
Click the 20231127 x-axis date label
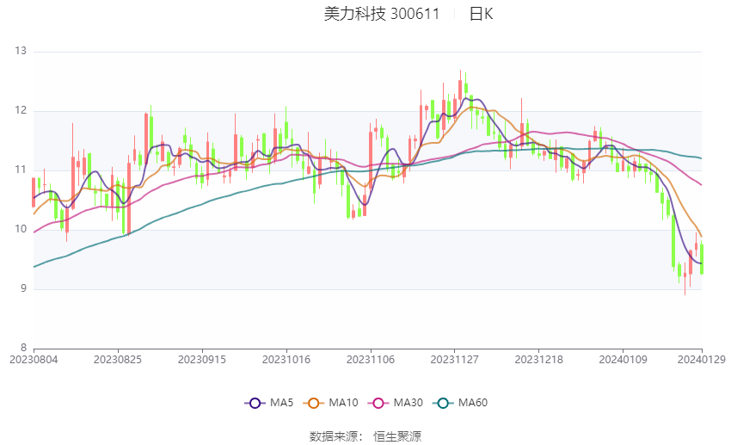pos(455,360)
